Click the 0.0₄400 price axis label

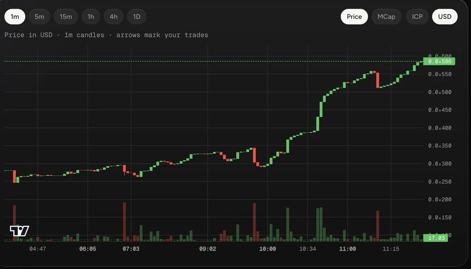point(440,128)
